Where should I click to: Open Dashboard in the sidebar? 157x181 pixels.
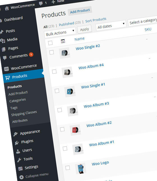pyautogui.click(x=13, y=19)
